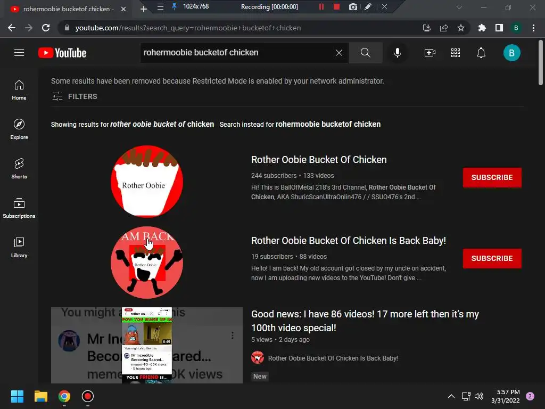Open the YouTube apps grid

[x=456, y=53]
